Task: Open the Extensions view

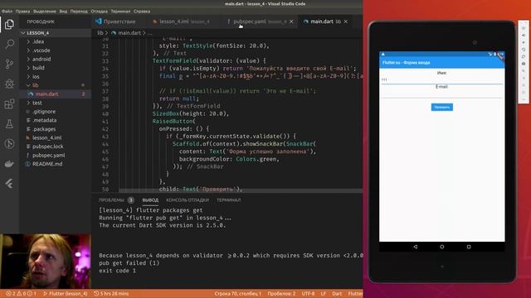Action: coord(9,103)
